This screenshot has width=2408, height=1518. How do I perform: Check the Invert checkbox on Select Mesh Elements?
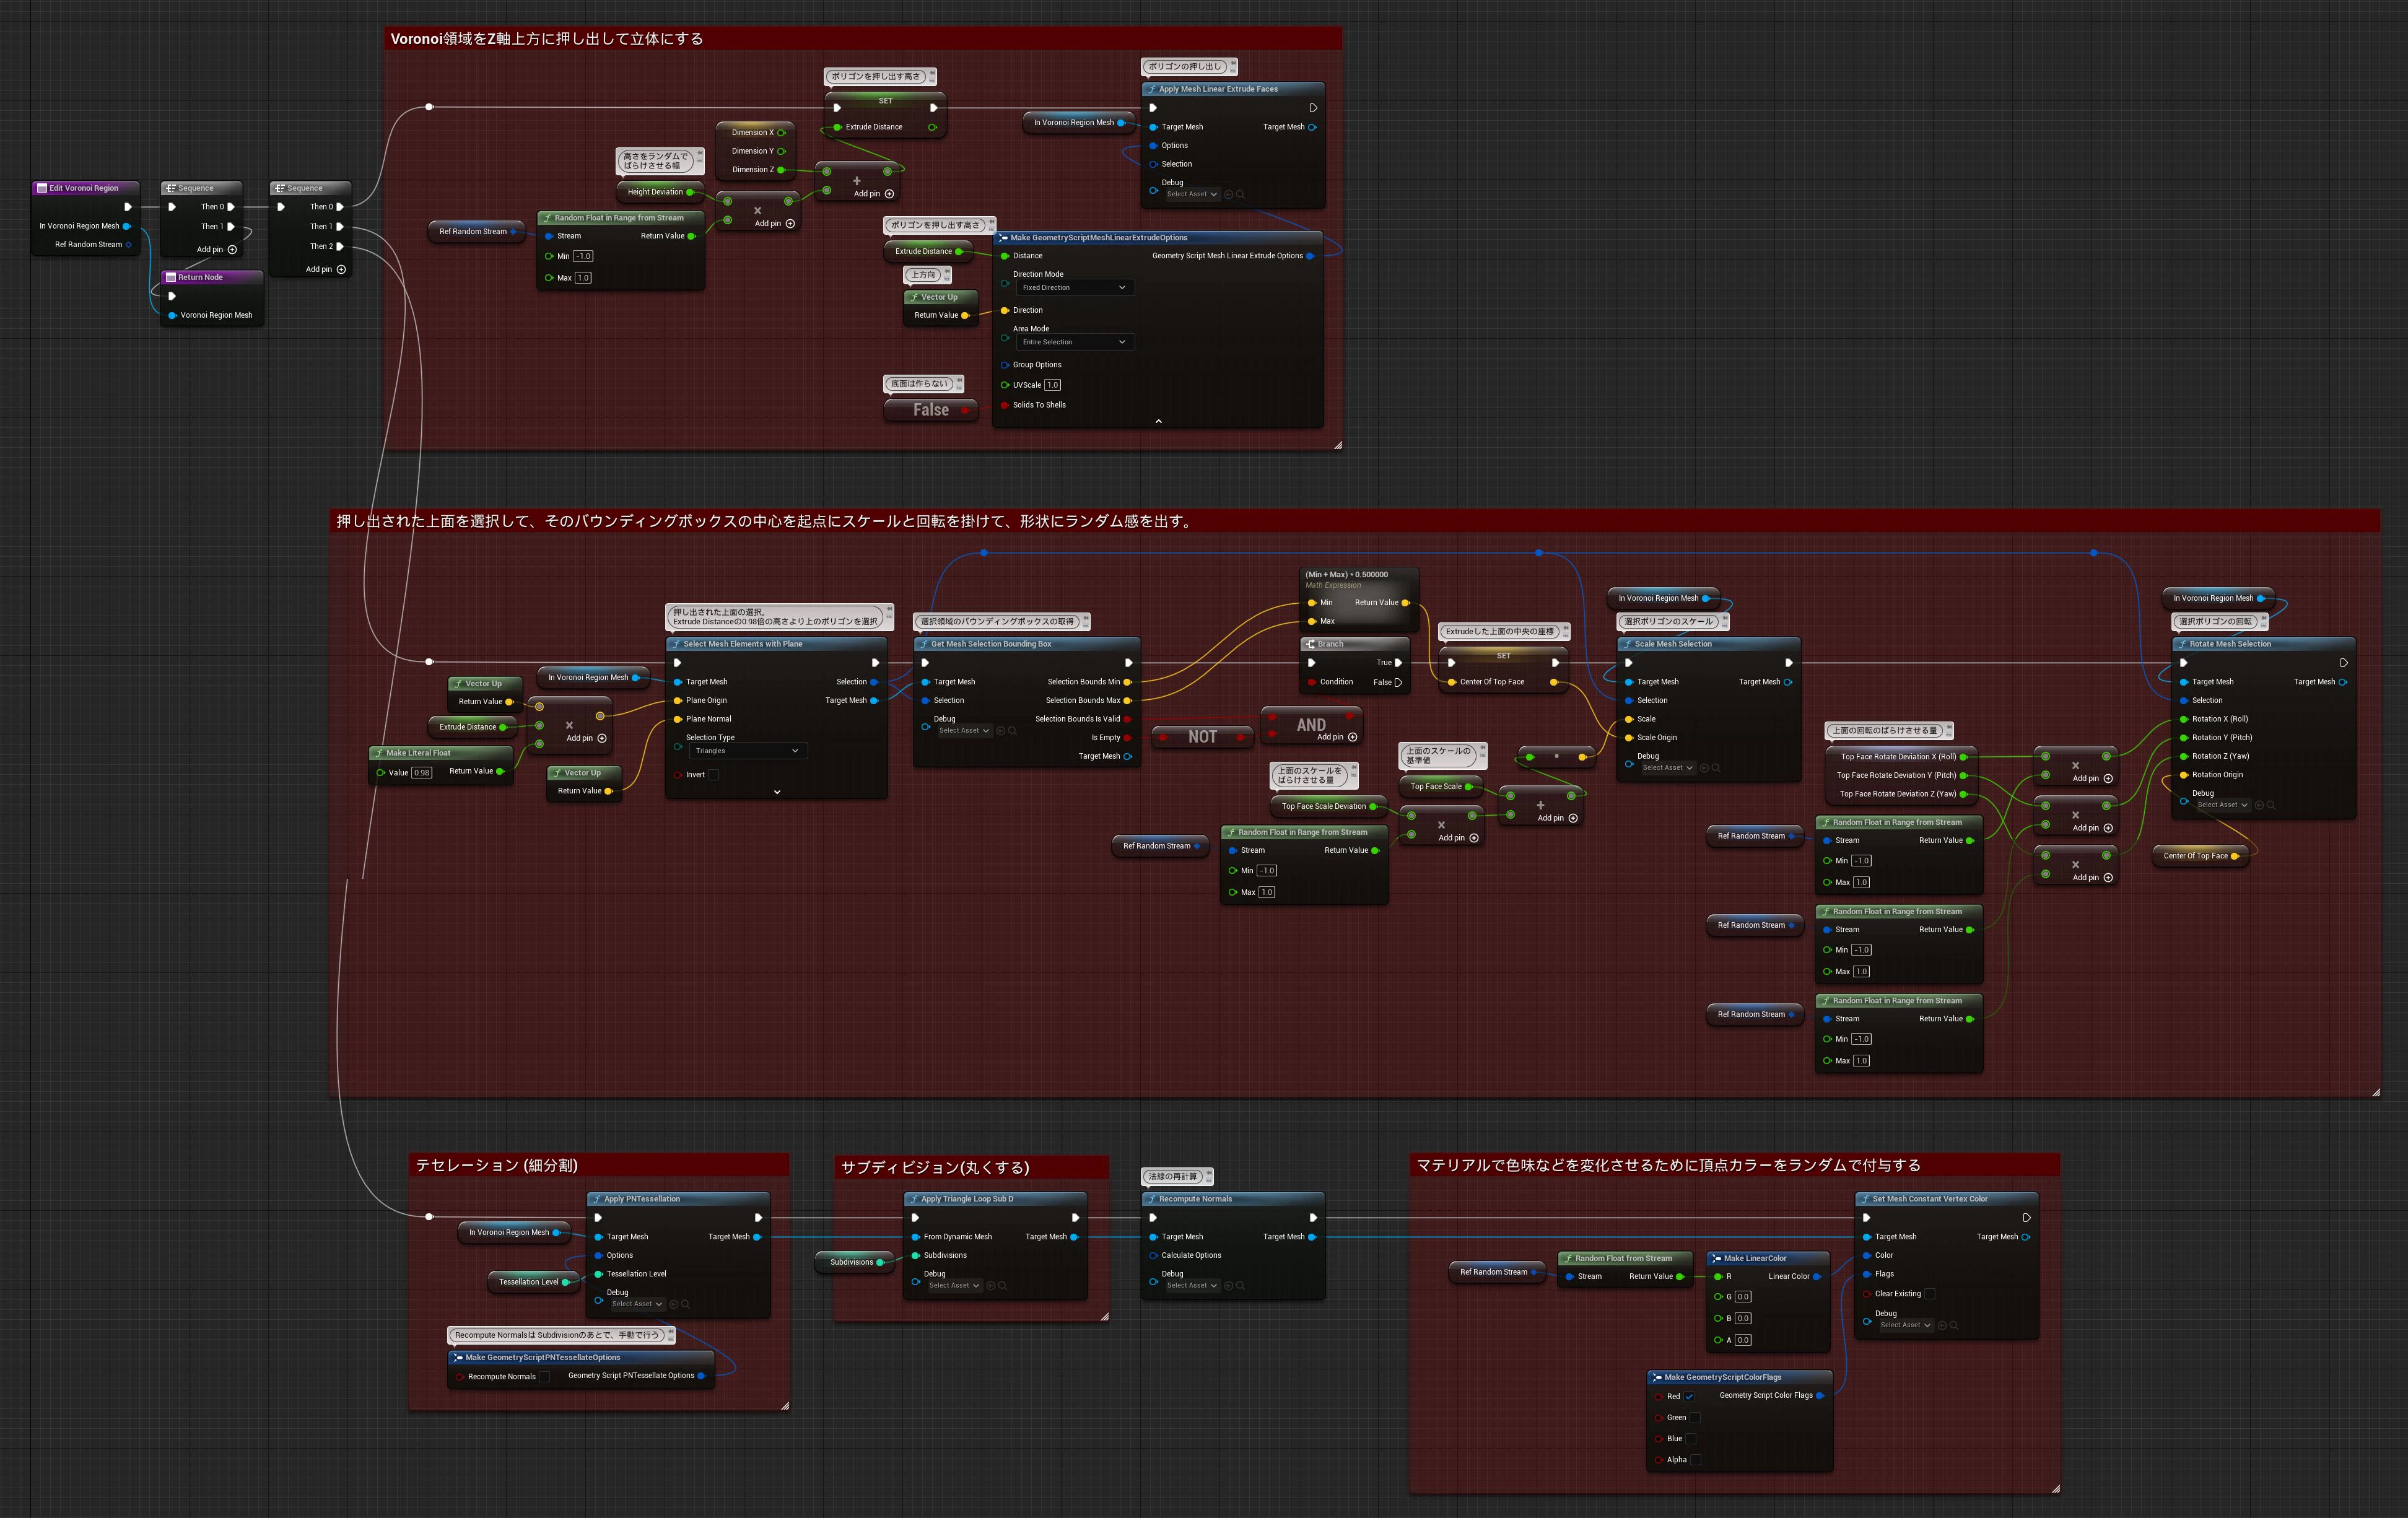pyautogui.click(x=713, y=775)
